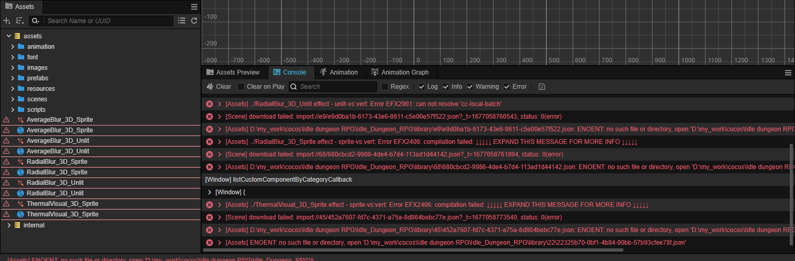Expand the ThermalVisual_3D_Sprite.effect error message

click(219, 205)
